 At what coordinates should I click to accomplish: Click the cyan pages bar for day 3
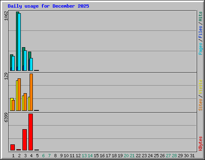click(25, 60)
